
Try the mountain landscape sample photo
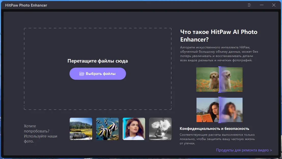(x=81, y=129)
